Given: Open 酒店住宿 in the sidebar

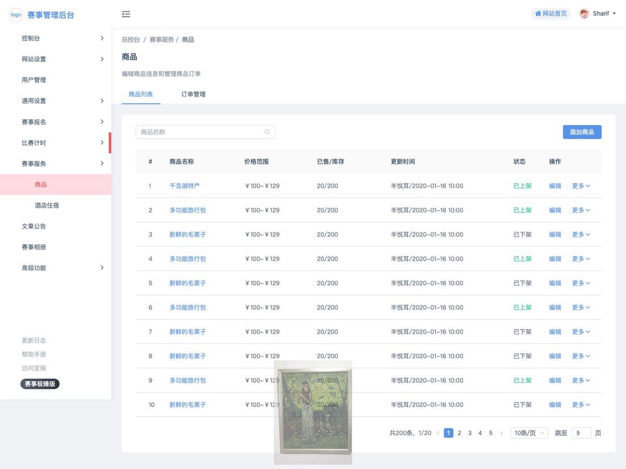Looking at the screenshot, I should point(47,205).
